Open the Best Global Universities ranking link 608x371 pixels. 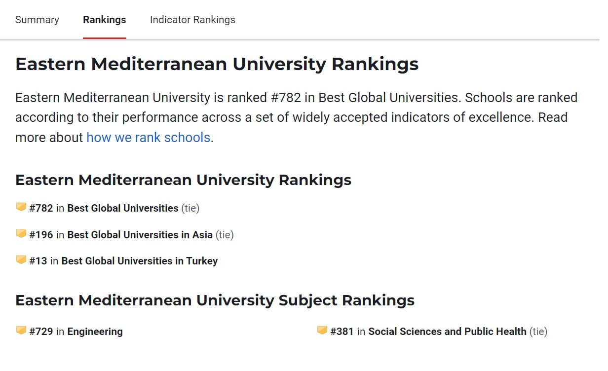point(123,208)
